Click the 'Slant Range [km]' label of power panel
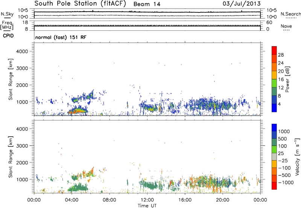Image resolution: width=301 pixels, height=208 pixels. [11, 79]
